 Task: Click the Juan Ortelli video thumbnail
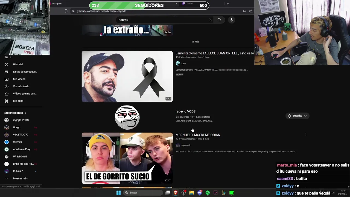click(127, 76)
